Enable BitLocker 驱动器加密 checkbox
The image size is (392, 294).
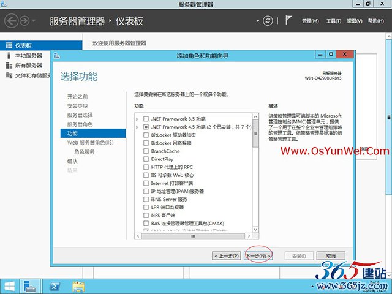146,135
